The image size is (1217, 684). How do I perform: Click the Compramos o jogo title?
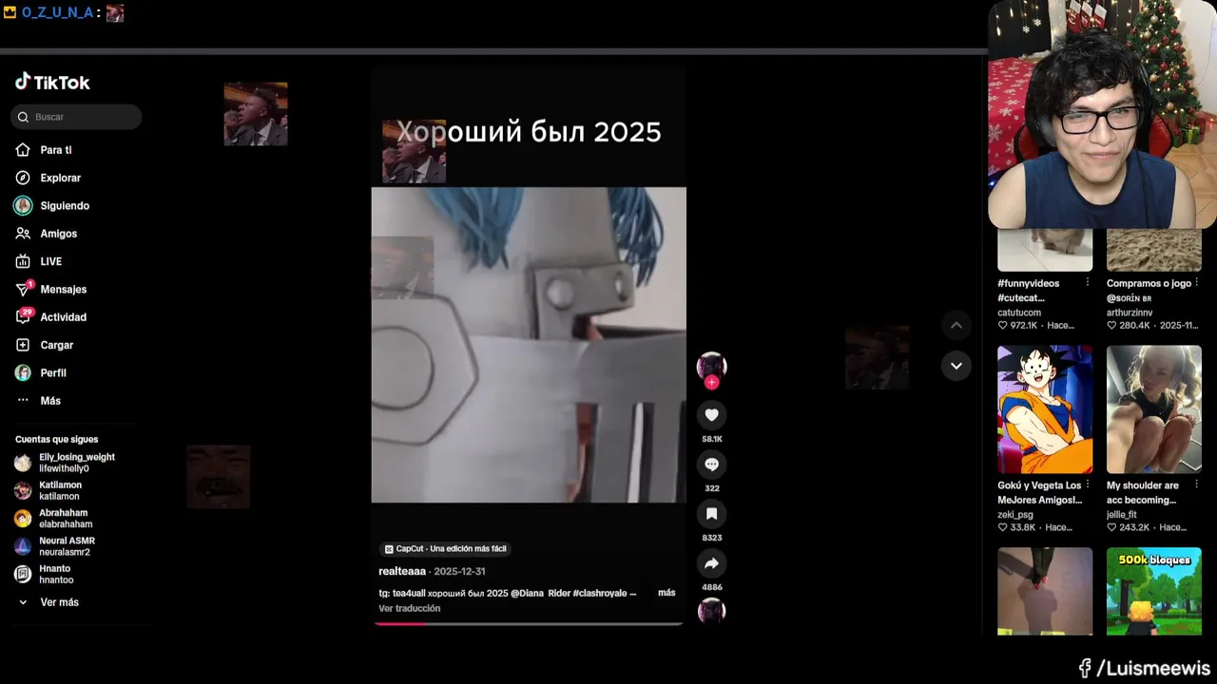(x=1149, y=283)
